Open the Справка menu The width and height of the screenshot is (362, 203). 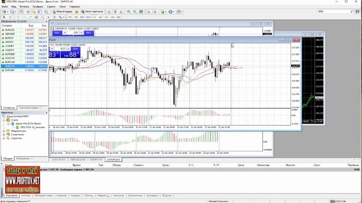pyautogui.click(x=74, y=7)
